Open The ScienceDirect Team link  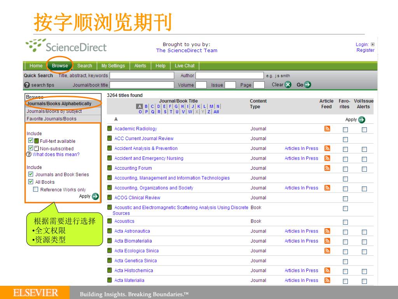tap(187, 50)
